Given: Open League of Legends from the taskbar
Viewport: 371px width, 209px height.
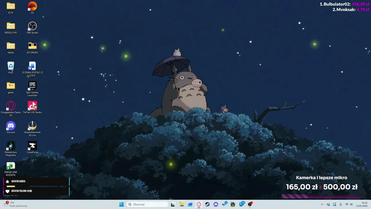Looking at the screenshot, I should coord(233,204).
